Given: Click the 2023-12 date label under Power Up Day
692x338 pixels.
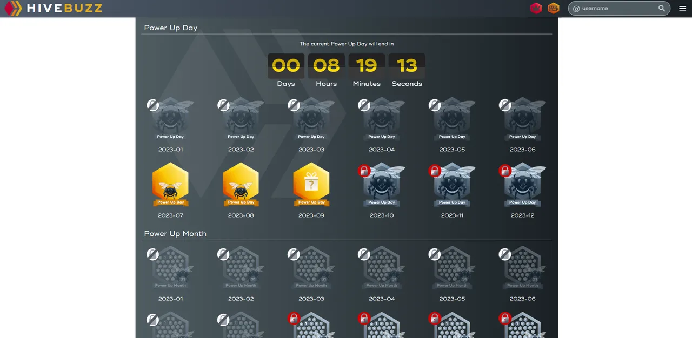Looking at the screenshot, I should pyautogui.click(x=522, y=215).
